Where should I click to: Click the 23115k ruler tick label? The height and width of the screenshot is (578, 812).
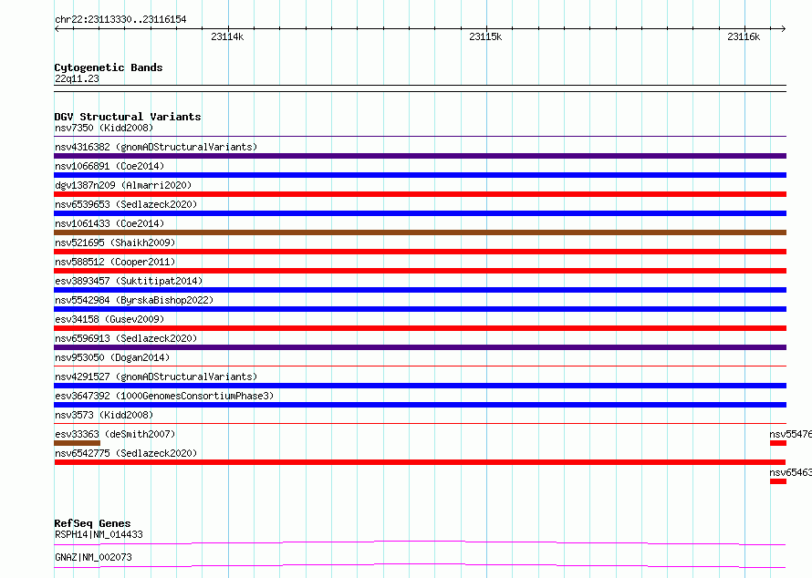[x=485, y=36]
